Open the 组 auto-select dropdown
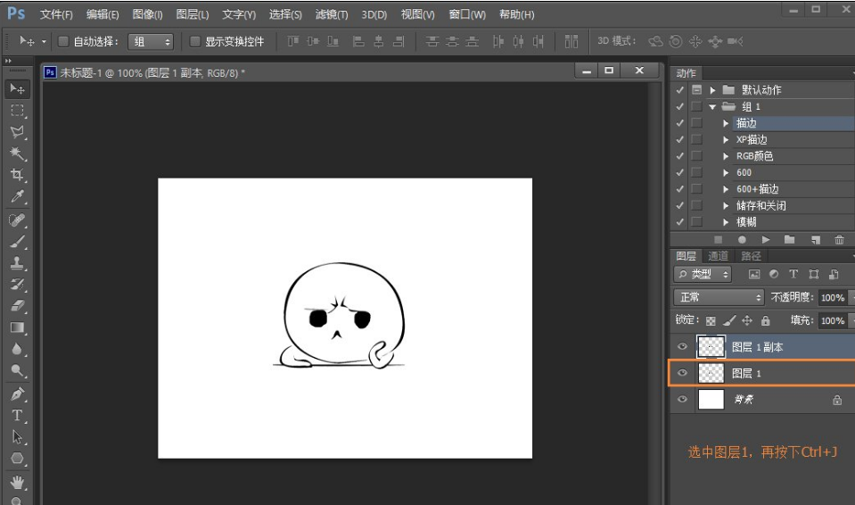This screenshot has width=855, height=505. [151, 42]
